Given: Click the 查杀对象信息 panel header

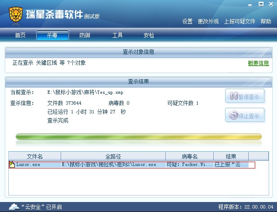Looking at the screenshot, I should (139, 52).
